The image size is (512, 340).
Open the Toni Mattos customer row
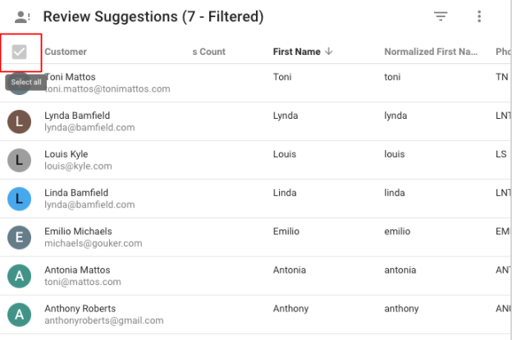(x=256, y=83)
